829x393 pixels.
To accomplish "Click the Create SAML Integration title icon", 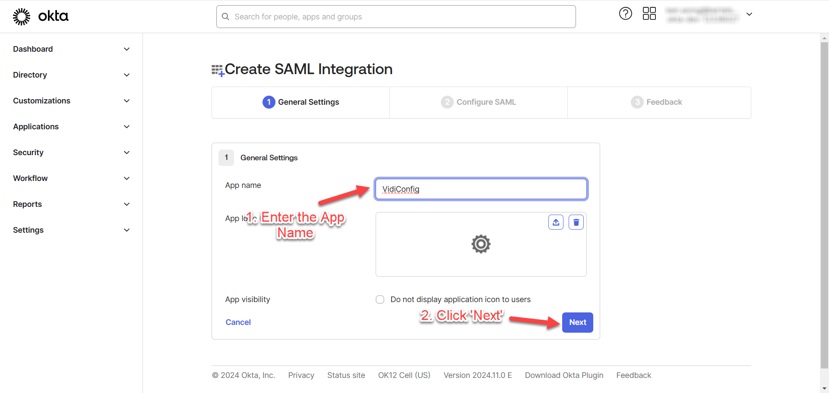I will coord(218,70).
